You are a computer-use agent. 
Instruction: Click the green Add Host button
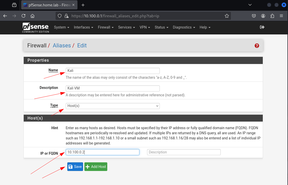(96, 167)
